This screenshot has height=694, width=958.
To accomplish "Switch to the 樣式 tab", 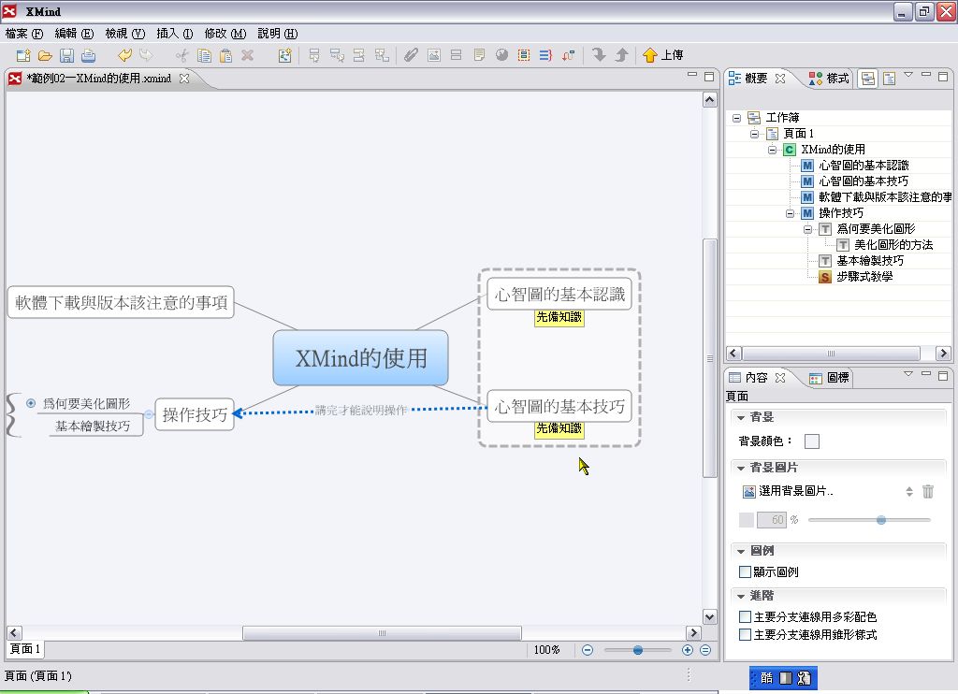I will 829,79.
